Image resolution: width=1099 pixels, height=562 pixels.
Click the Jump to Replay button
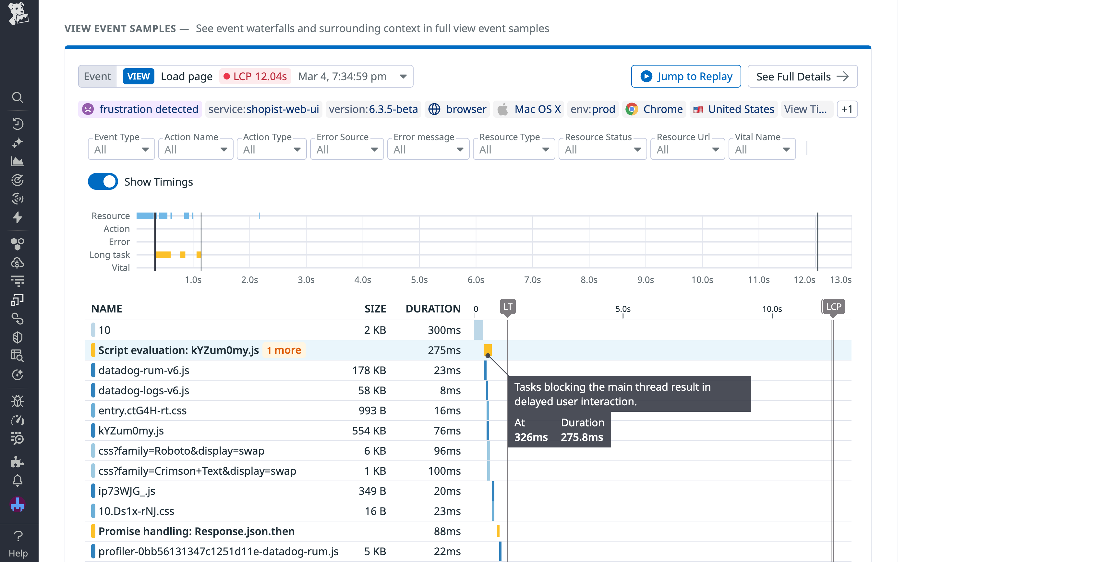point(686,76)
